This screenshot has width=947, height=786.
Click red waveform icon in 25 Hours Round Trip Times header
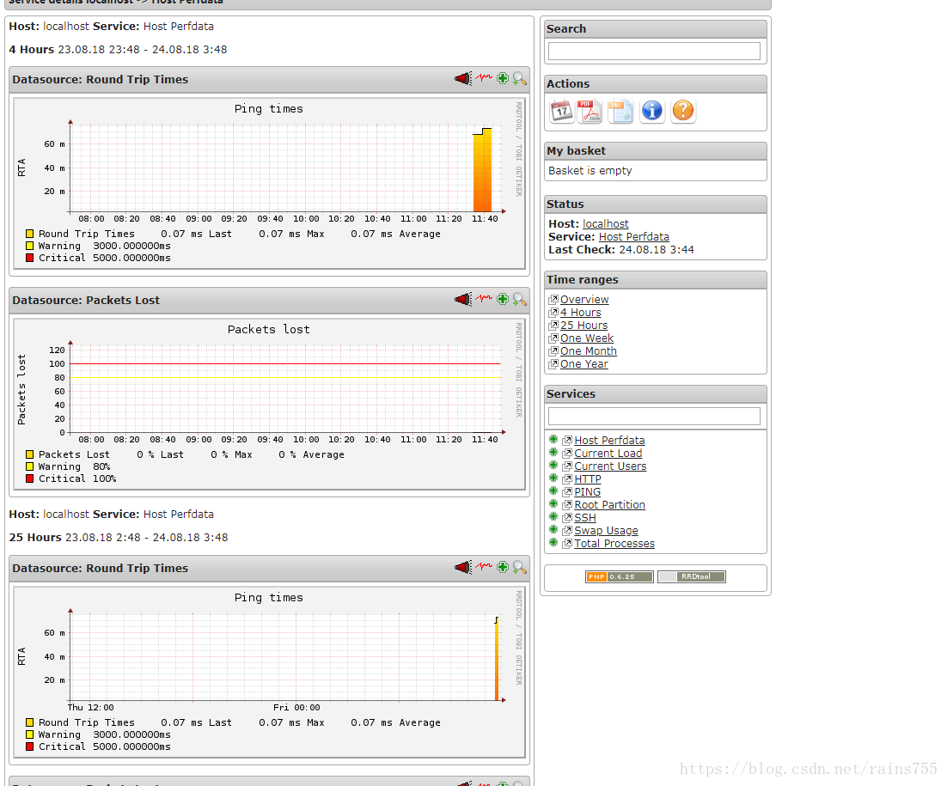point(484,567)
